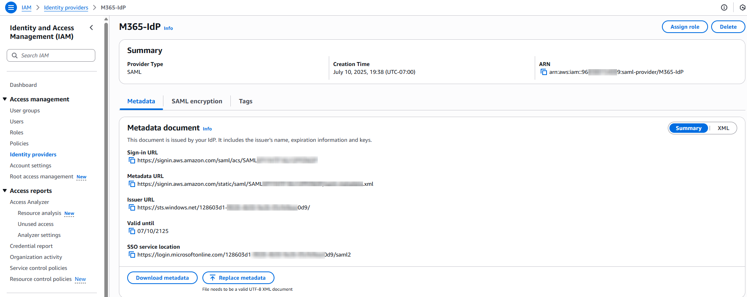Screen dimensions: 747x297
Task: Open Analyzer settings in sidebar
Action: 39,235
